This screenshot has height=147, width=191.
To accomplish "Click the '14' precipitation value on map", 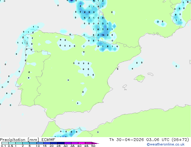I will [x=103, y=35].
